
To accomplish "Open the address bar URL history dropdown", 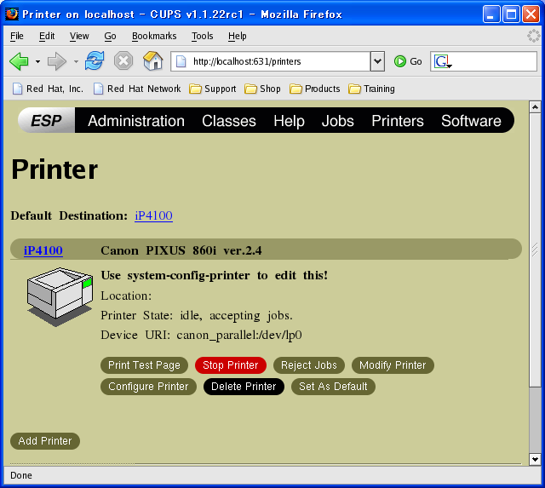I will tap(377, 61).
